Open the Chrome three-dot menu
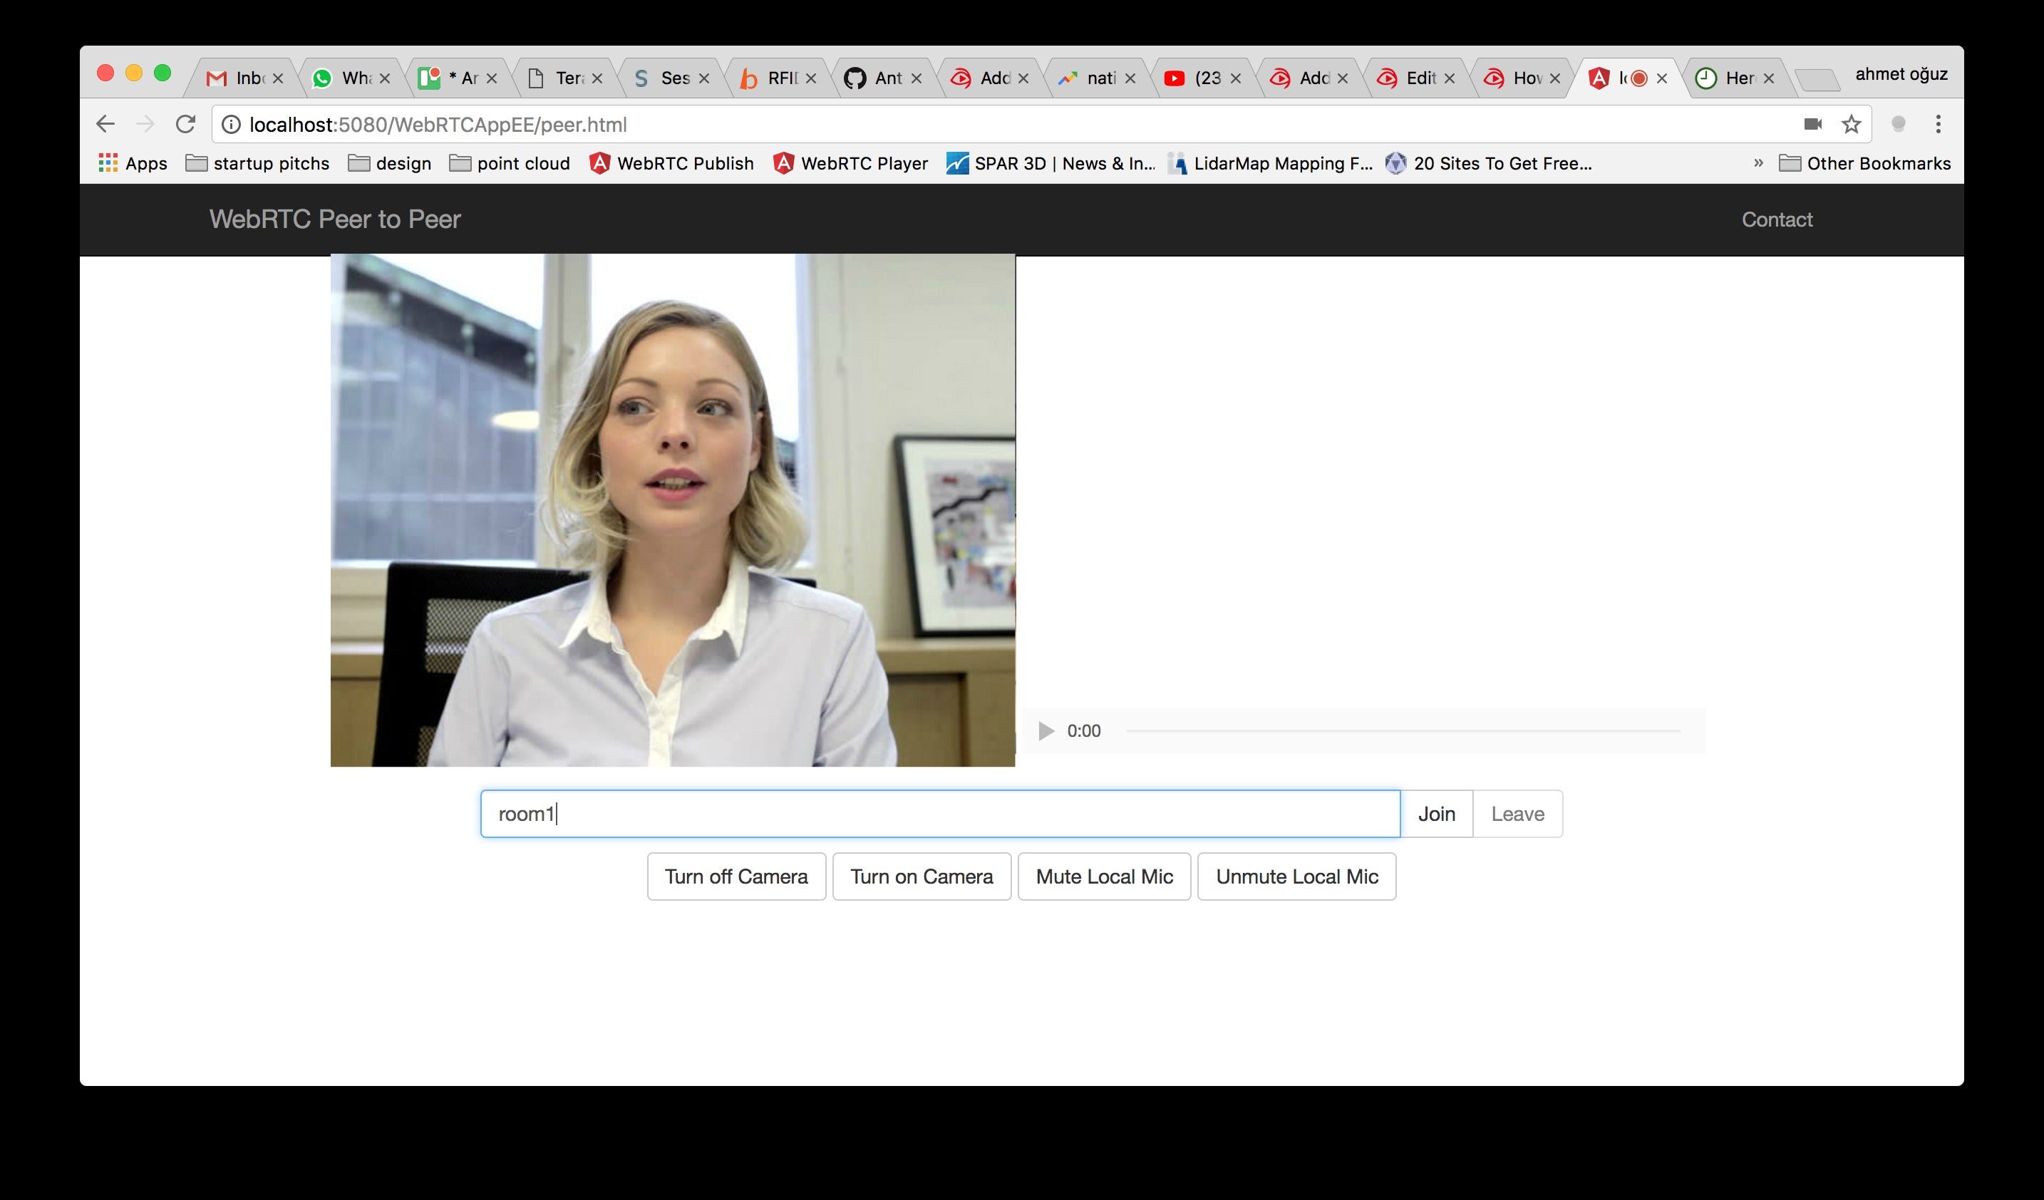Viewport: 2044px width, 1200px height. coord(1938,124)
